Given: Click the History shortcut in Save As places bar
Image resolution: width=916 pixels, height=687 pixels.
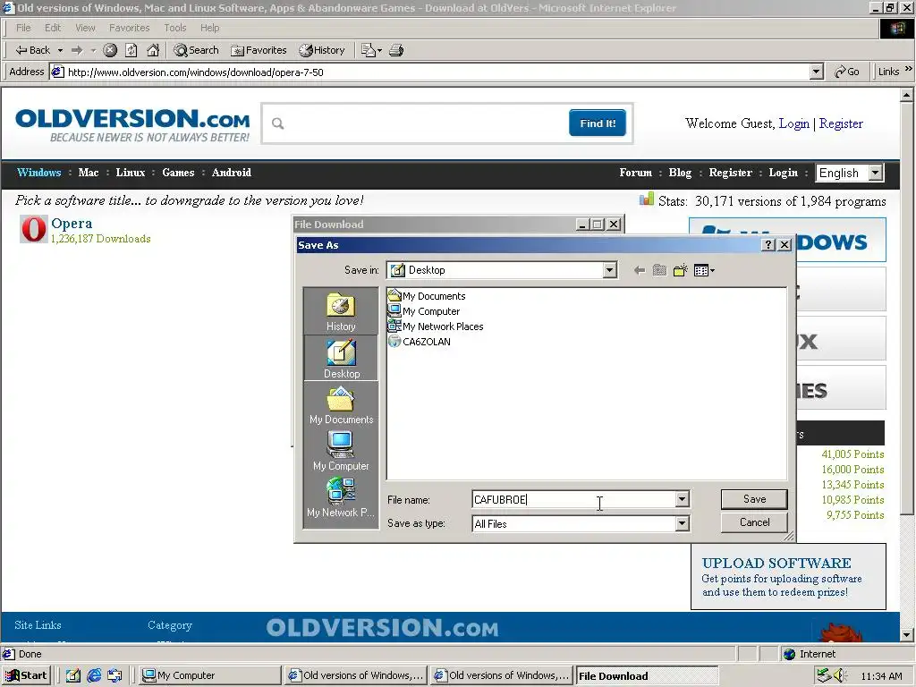Looking at the screenshot, I should point(341,311).
